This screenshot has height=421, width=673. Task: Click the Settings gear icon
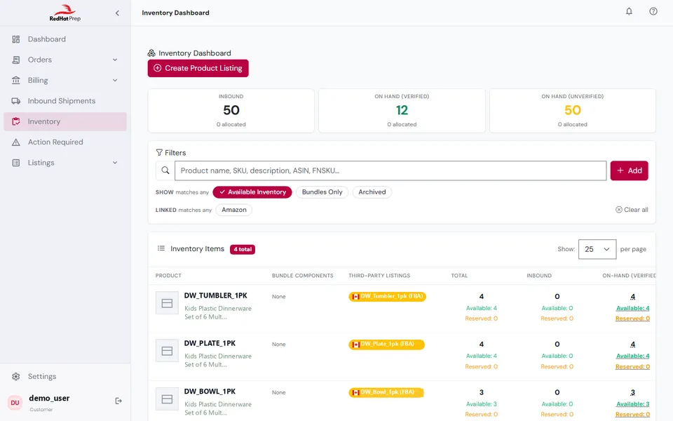(16, 376)
